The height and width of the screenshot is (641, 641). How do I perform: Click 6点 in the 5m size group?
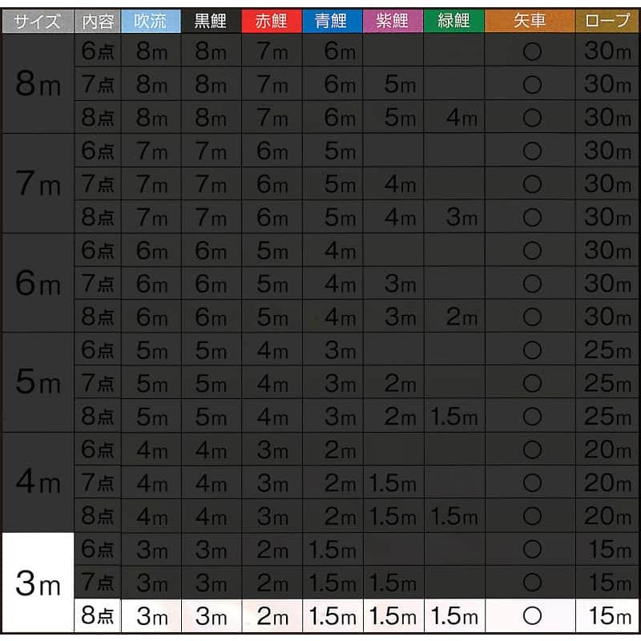tap(98, 349)
